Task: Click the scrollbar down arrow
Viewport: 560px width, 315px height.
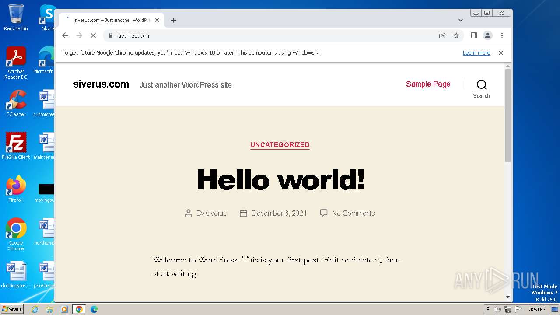Action: pos(508,297)
